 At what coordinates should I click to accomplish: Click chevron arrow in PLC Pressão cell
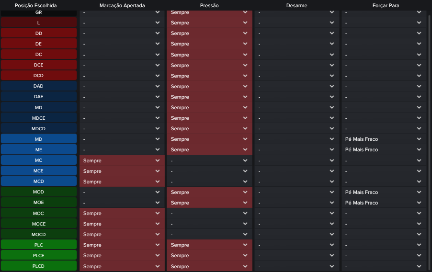[x=245, y=245]
